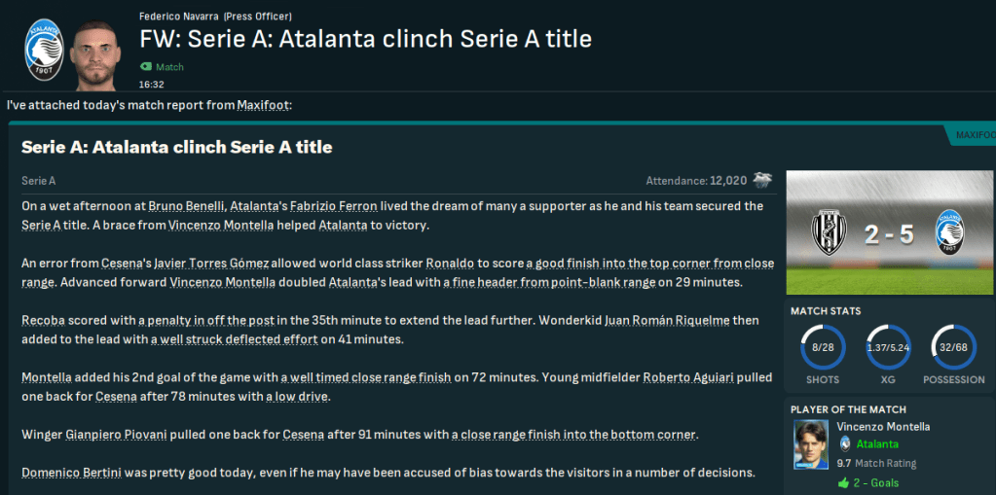Click the Shots 8/28 stat circle

[823, 347]
